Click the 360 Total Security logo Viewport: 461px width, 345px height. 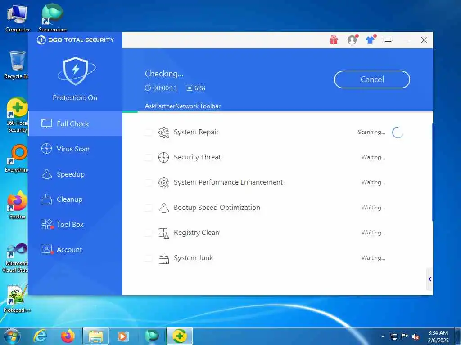[75, 40]
